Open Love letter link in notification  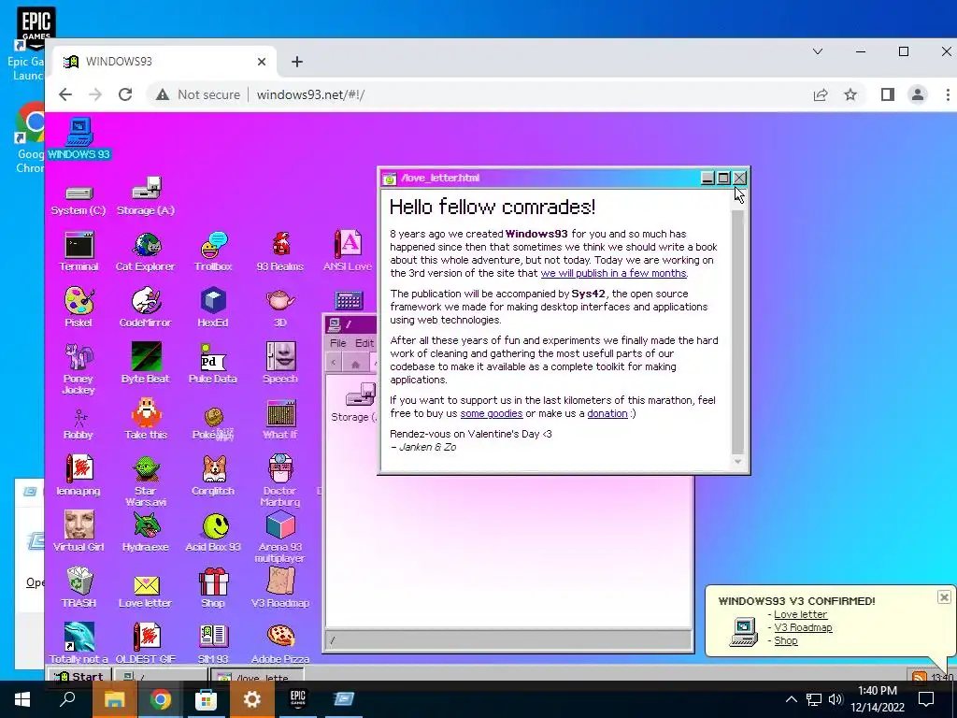(x=800, y=614)
